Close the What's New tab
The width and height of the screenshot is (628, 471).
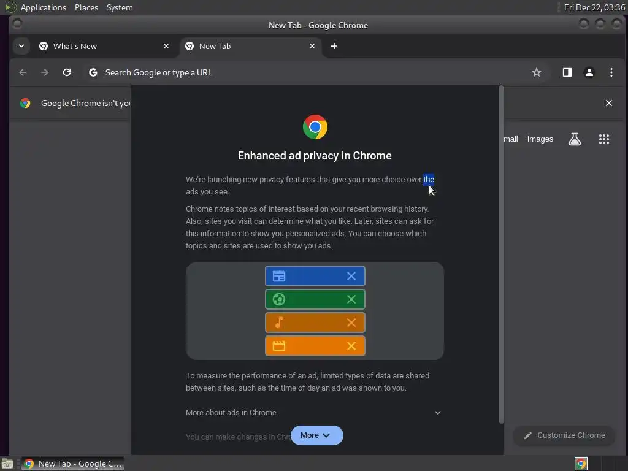166,46
